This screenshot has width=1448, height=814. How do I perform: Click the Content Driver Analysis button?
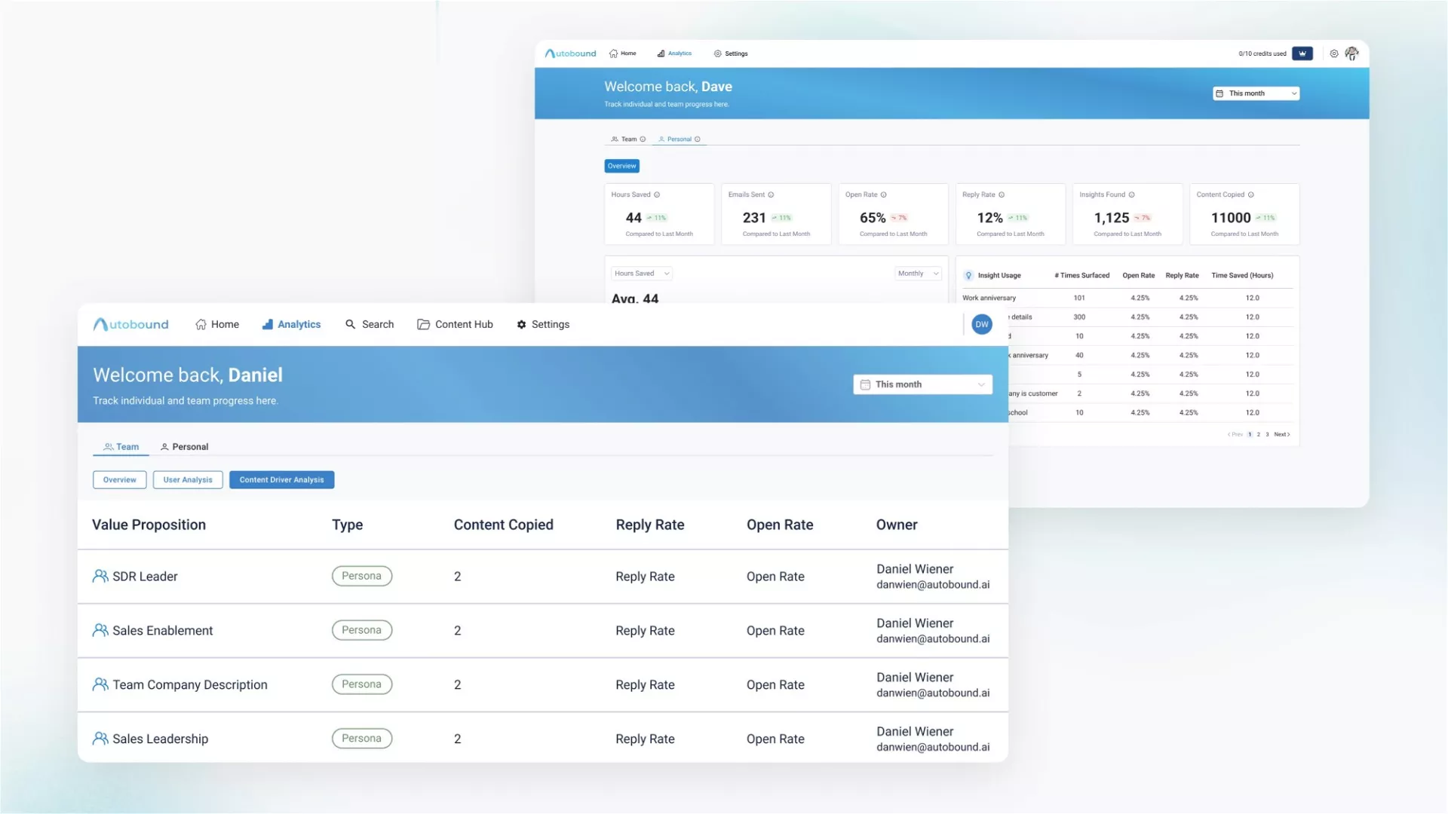281,479
